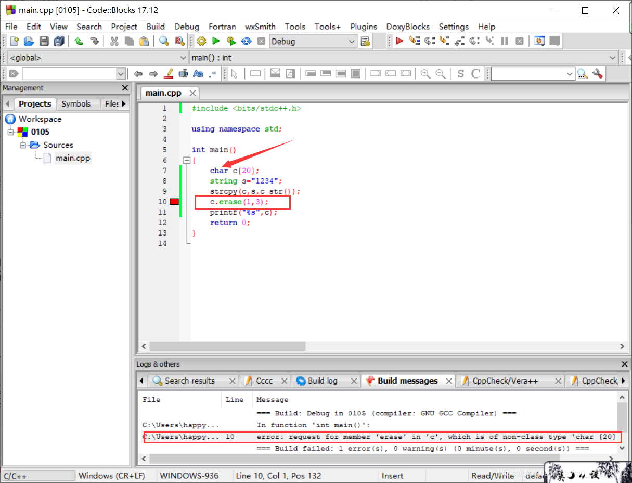Click the Step out debugger icon
This screenshot has height=483, width=632.
459,41
